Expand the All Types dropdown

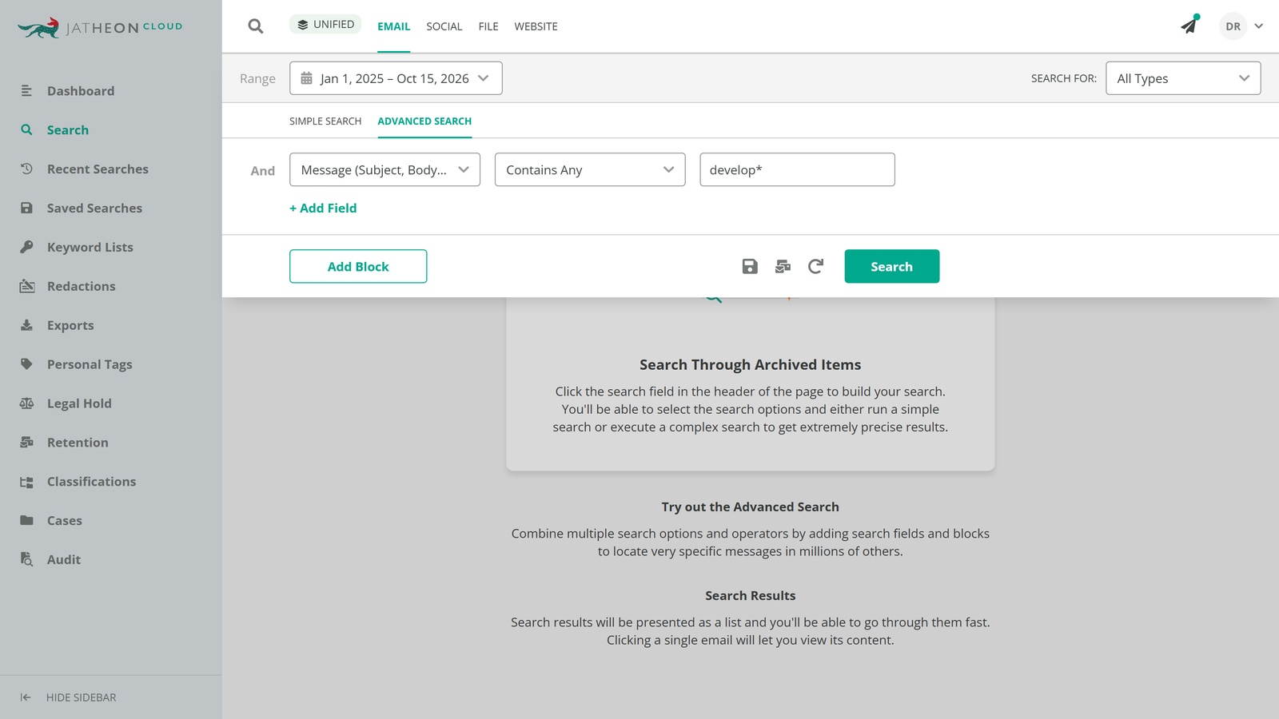1183,78
